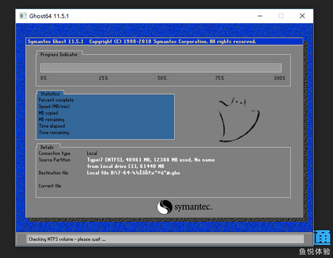
Task: Click the Symantec Ghost copyright header line
Action: tap(142, 42)
